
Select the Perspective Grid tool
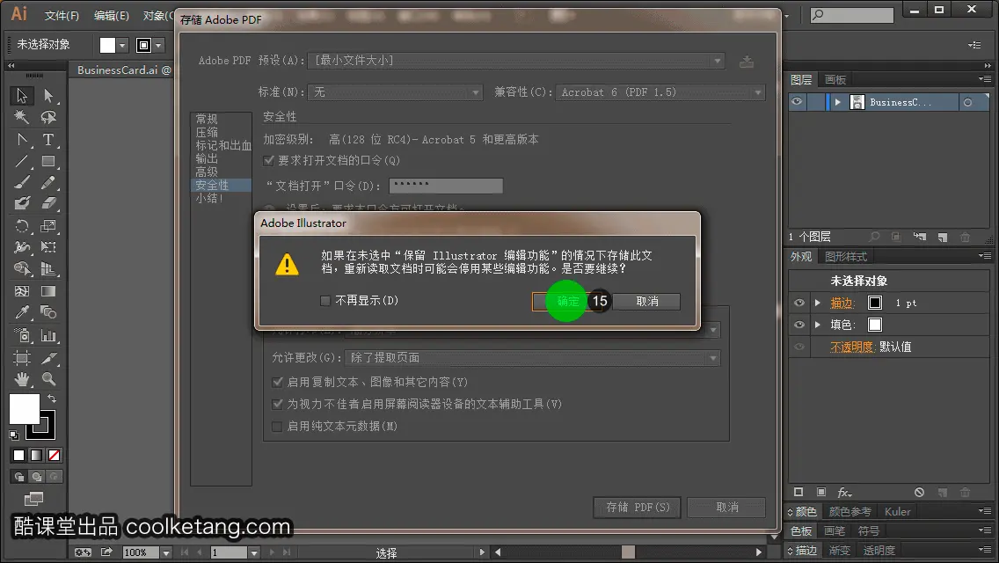pos(48,268)
